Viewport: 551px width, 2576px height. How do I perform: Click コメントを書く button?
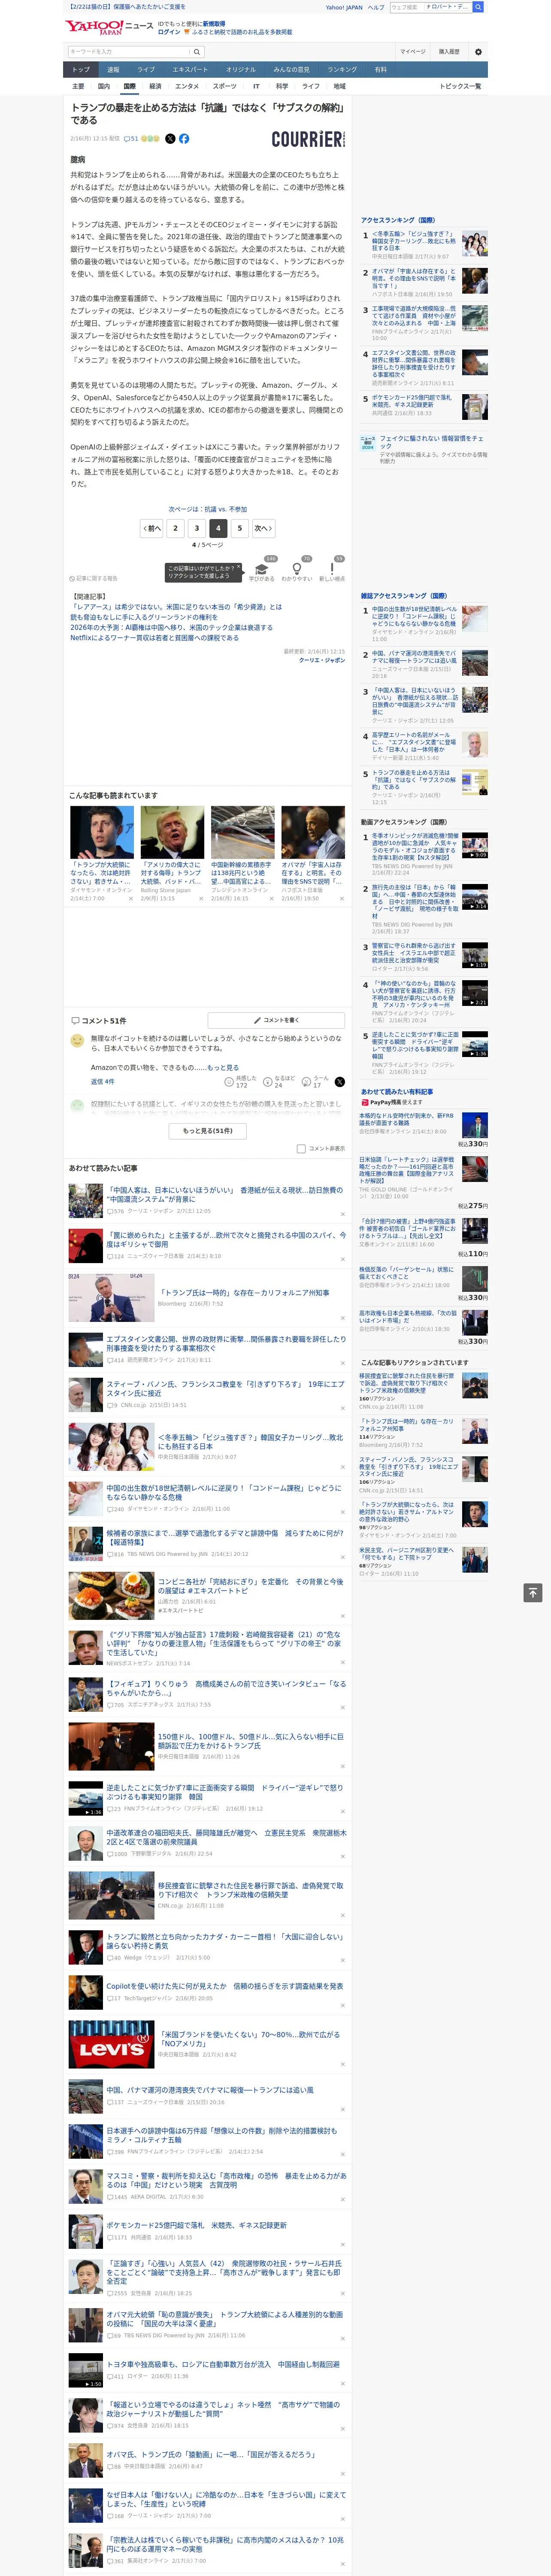276,1020
